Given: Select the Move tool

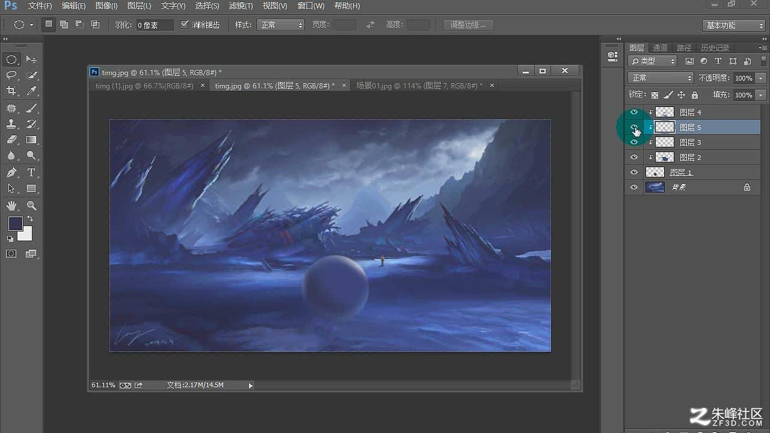Looking at the screenshot, I should pos(31,60).
